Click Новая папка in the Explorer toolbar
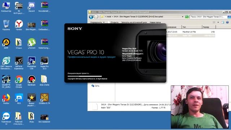Image resolution: width=231 pixels, height=130 pixels. point(155,22)
